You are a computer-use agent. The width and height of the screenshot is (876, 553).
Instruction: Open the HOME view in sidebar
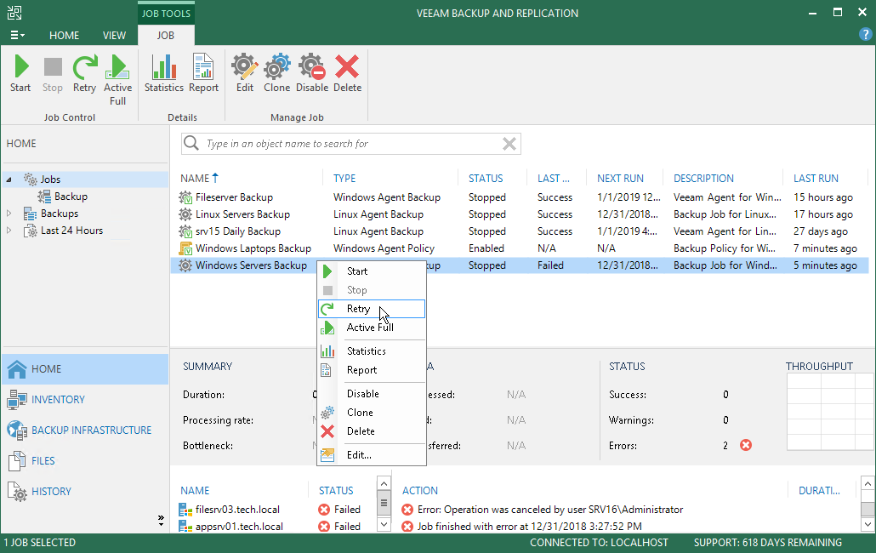click(85, 369)
